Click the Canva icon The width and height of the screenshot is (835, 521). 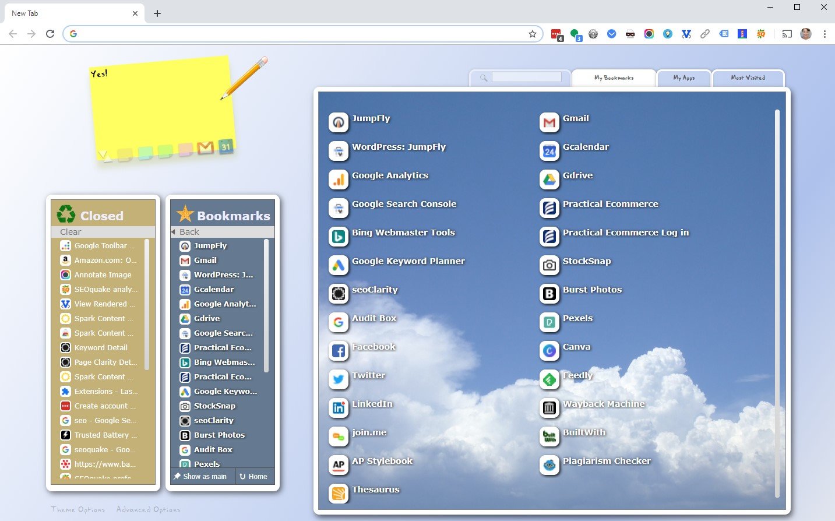pos(549,351)
